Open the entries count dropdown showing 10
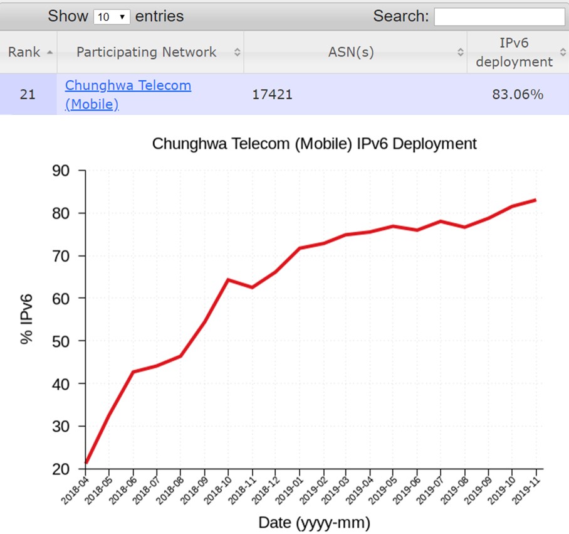569x534 pixels. (112, 17)
